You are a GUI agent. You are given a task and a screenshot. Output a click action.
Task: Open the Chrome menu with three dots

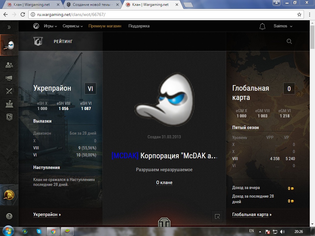click(x=310, y=14)
